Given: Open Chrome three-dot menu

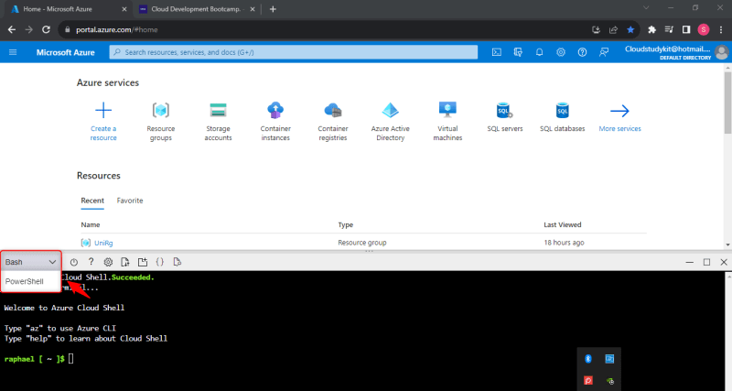Looking at the screenshot, I should pyautogui.click(x=721, y=29).
